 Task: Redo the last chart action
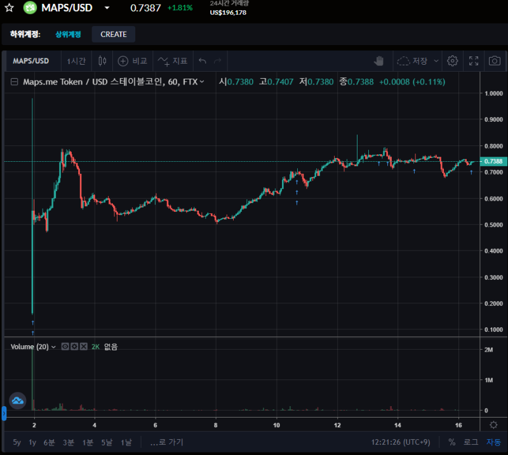coord(218,61)
